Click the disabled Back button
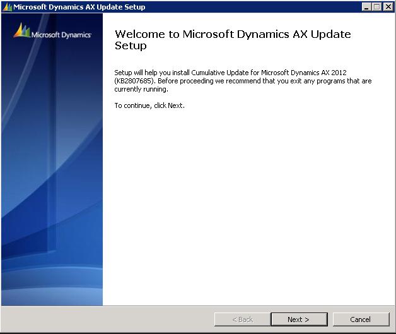 tap(242, 319)
